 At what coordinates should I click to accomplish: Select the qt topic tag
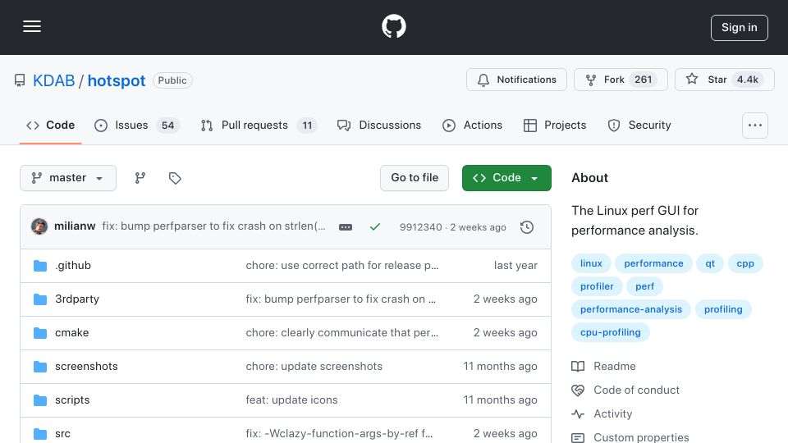coord(709,263)
